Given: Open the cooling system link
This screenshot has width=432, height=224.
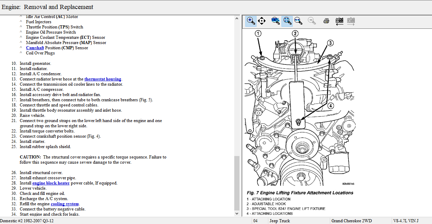Looking at the screenshot, I should click(x=65, y=204).
